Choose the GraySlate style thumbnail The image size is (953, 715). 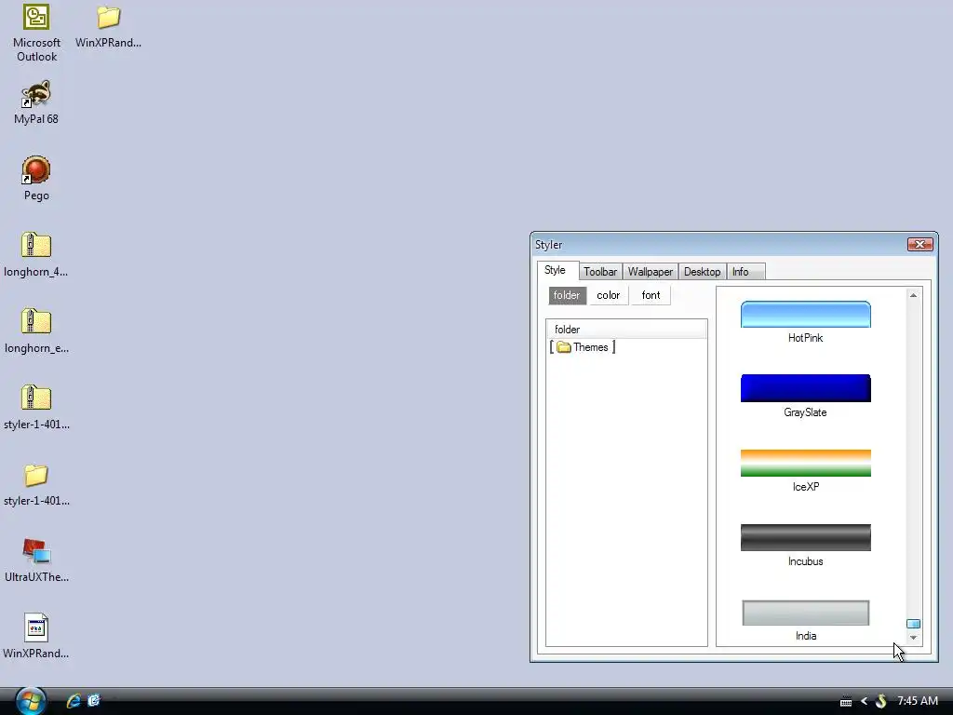805,388
